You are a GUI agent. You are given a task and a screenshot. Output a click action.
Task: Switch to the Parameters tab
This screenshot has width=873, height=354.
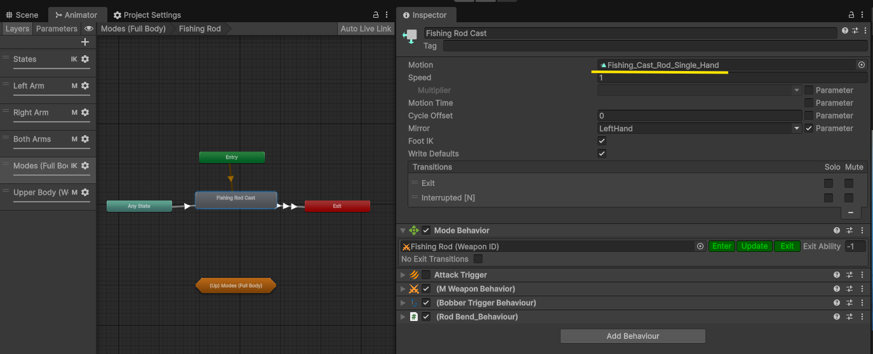click(x=57, y=29)
